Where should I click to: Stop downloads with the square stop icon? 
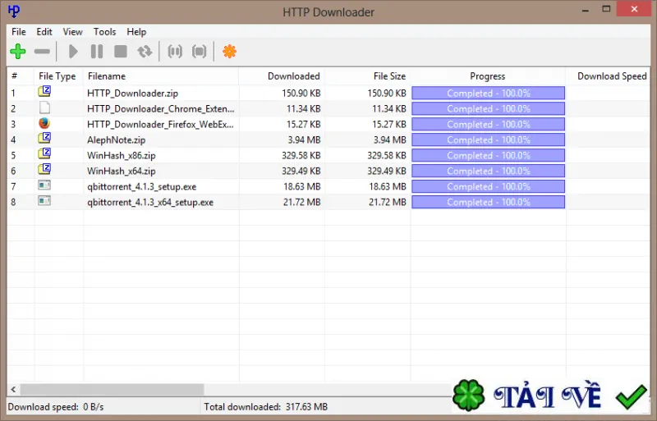coord(121,52)
